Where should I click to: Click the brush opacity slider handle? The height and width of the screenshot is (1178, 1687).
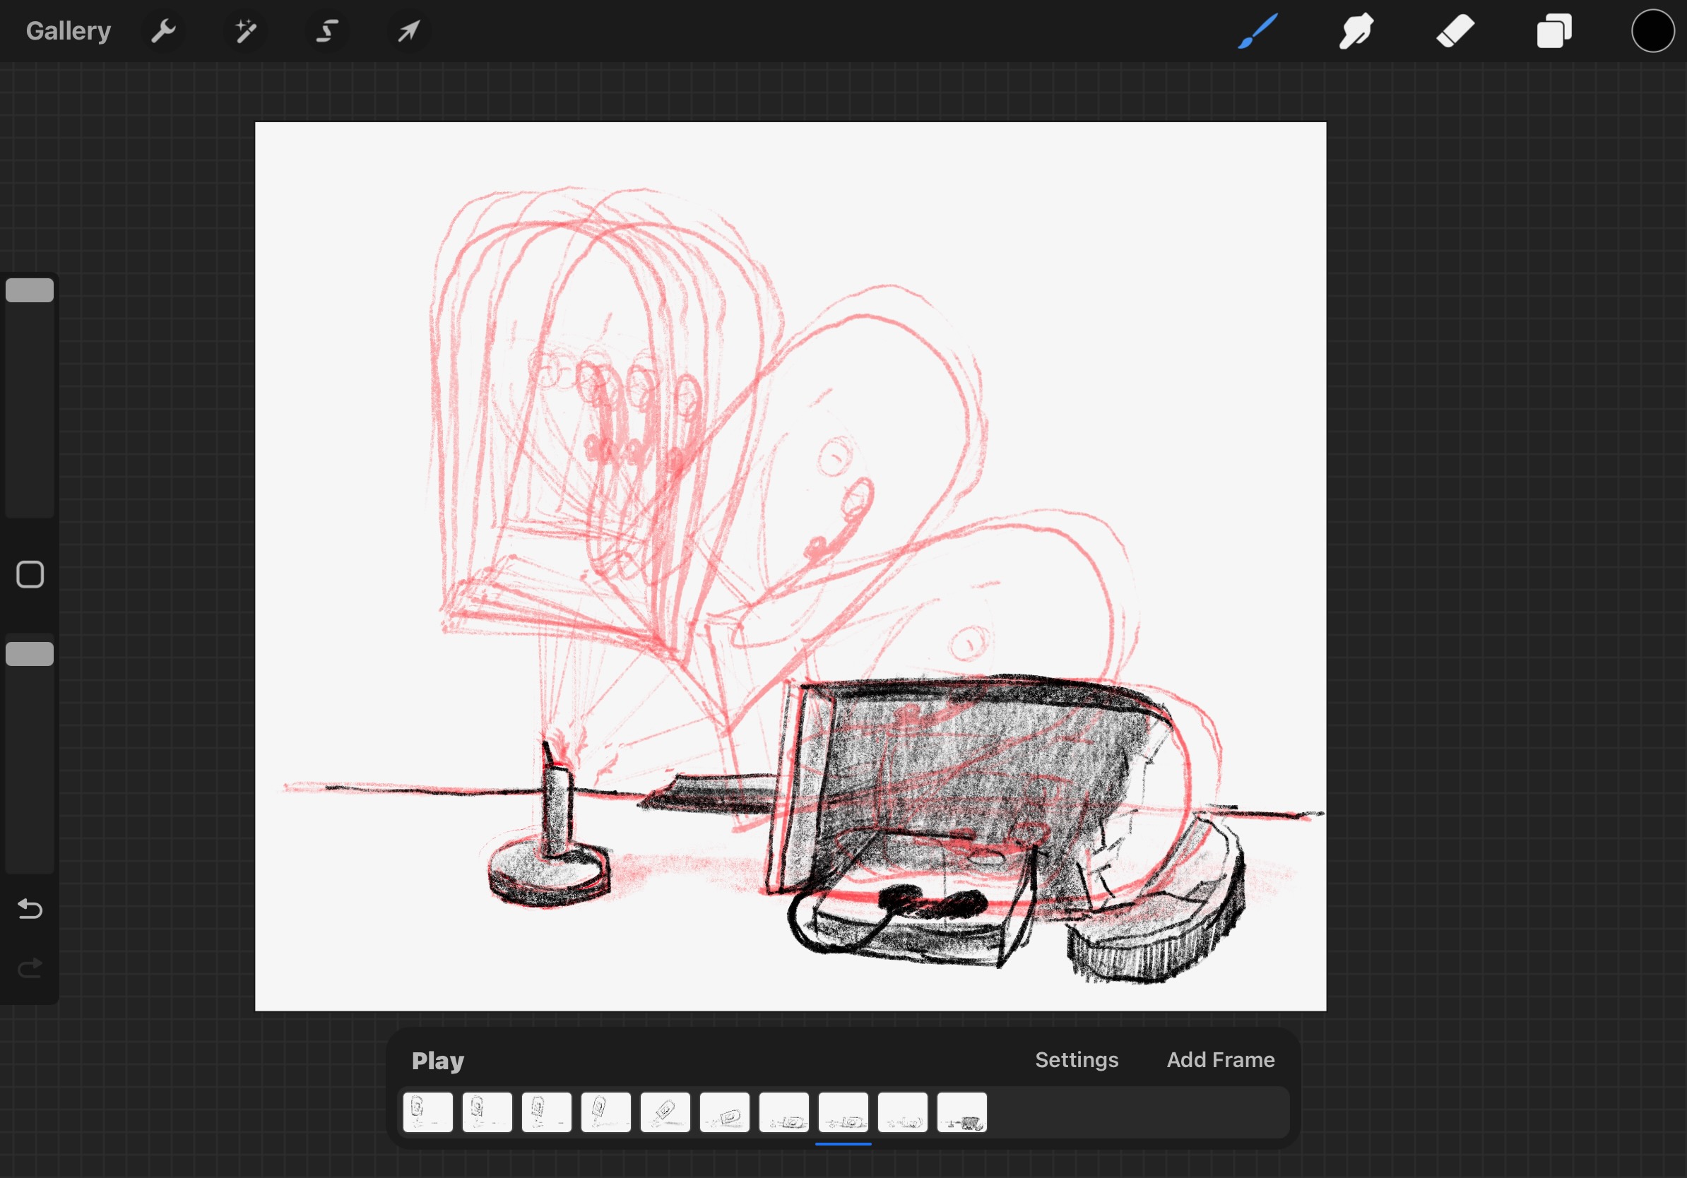point(30,654)
